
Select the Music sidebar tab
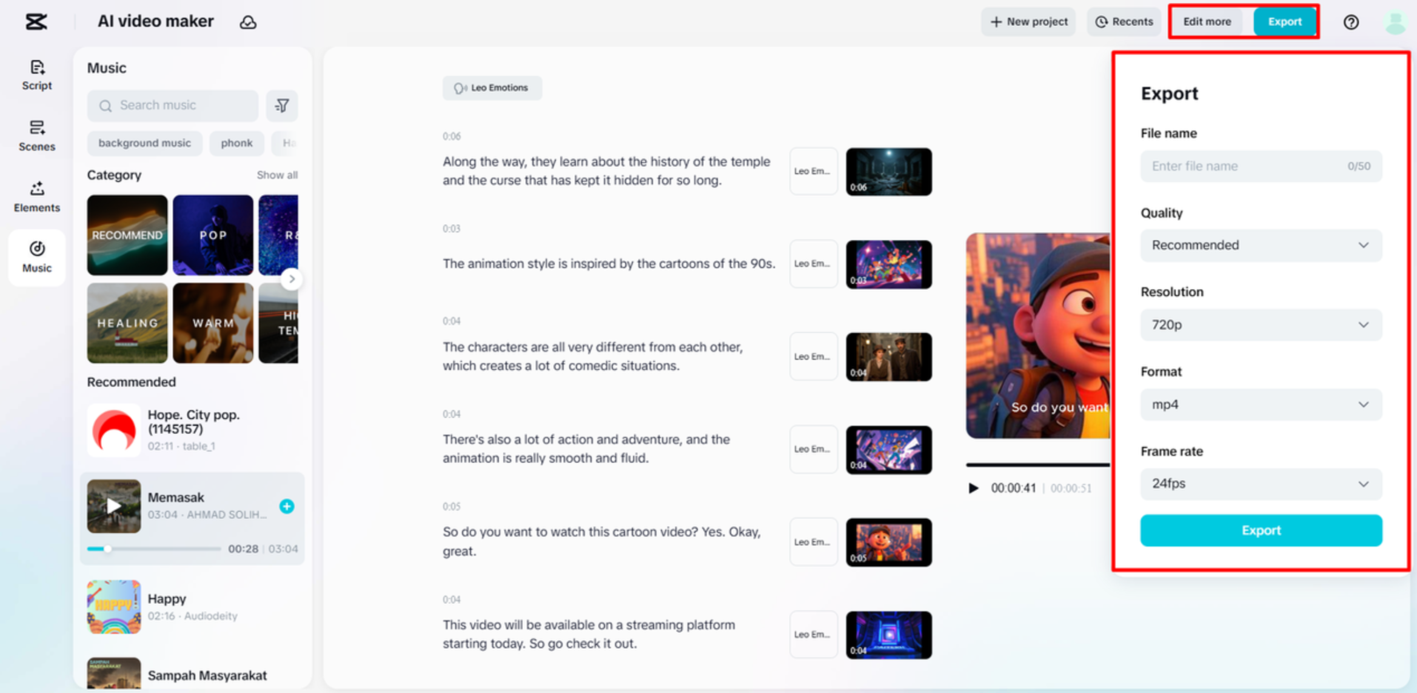point(37,257)
